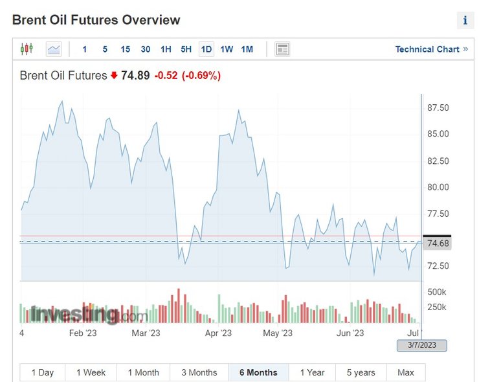Show the 1 Year range
Viewport: 479px width, 382px height.
click(312, 372)
